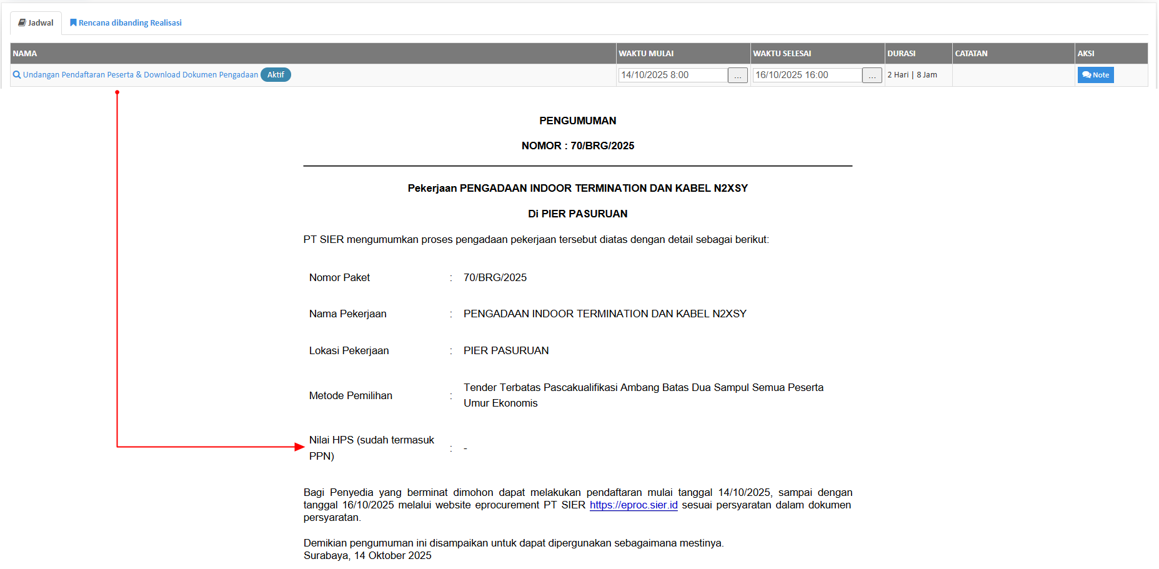Image resolution: width=1159 pixels, height=569 pixels.
Task: Open Undangan Pendaftaran Peserta & Download Dokumen link
Action: coord(141,75)
